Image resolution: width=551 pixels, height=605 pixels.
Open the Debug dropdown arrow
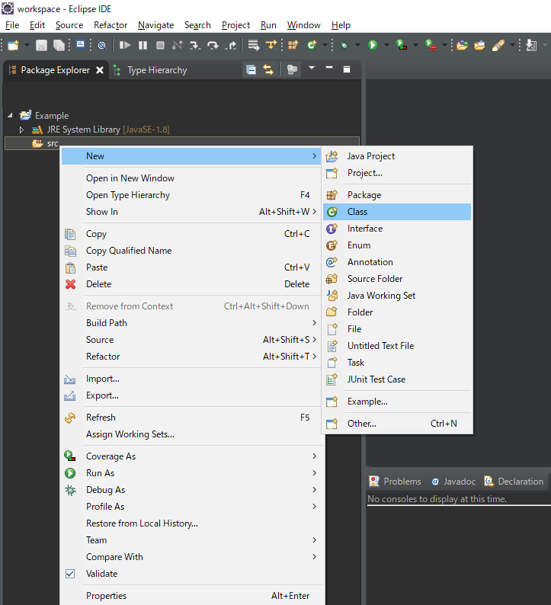pos(357,45)
